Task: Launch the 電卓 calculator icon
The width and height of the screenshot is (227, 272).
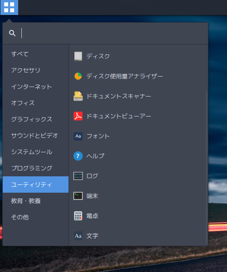Action: 78,216
